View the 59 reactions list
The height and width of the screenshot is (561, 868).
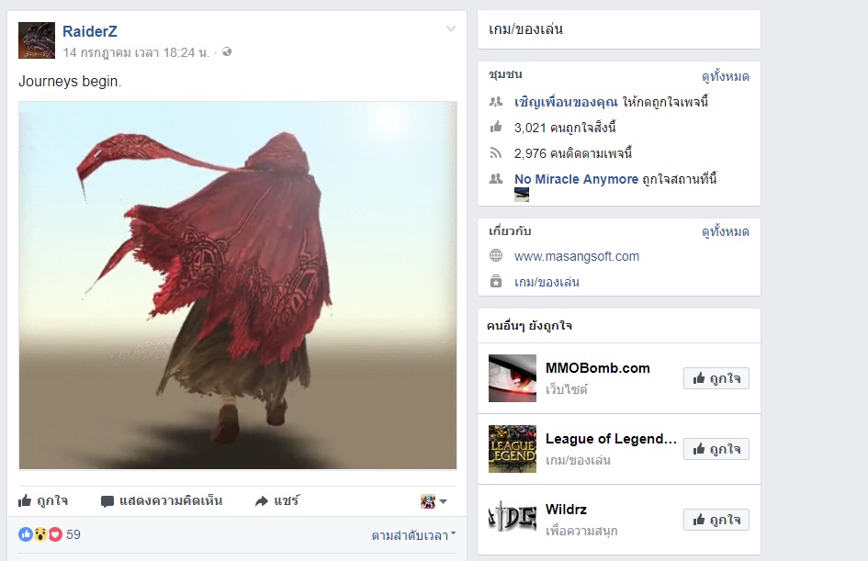73,534
